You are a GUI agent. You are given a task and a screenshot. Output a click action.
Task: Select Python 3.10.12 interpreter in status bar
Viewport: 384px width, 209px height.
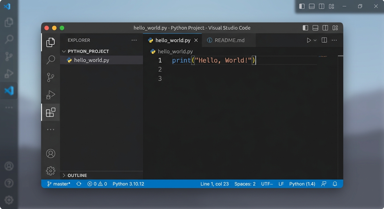coord(128,184)
